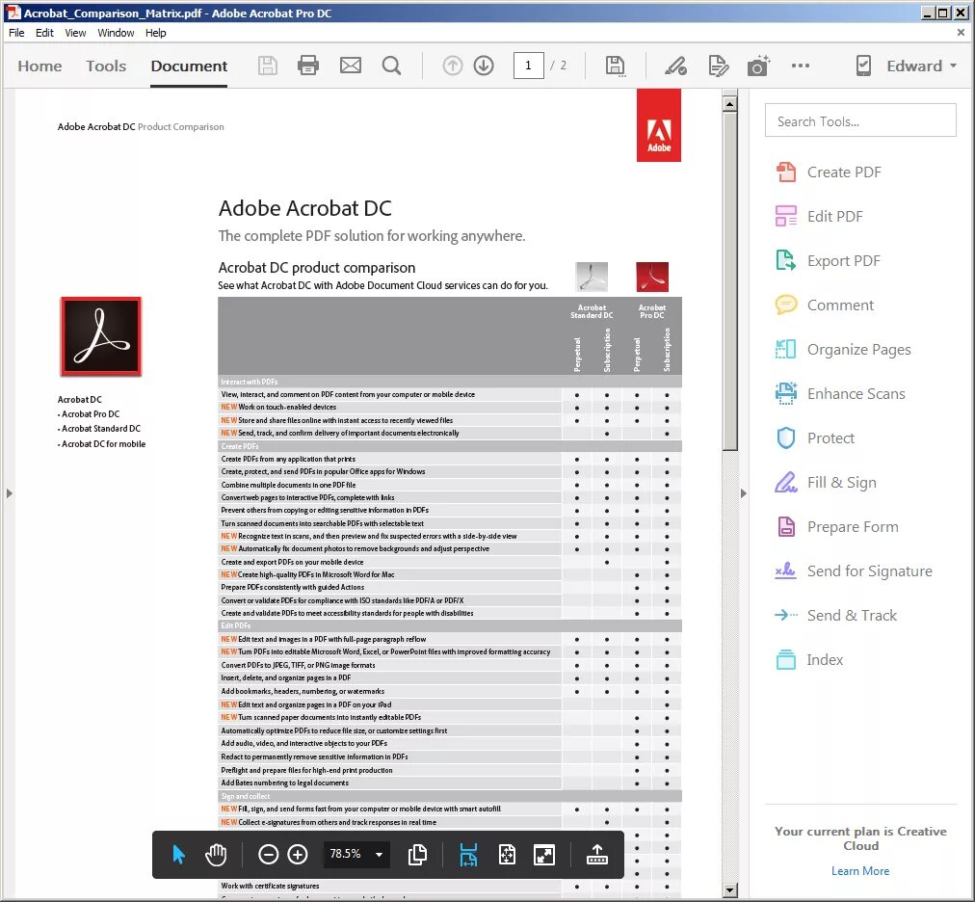975x902 pixels.
Task: Click the 'Acrobat Pro DC' list text
Action: [91, 414]
